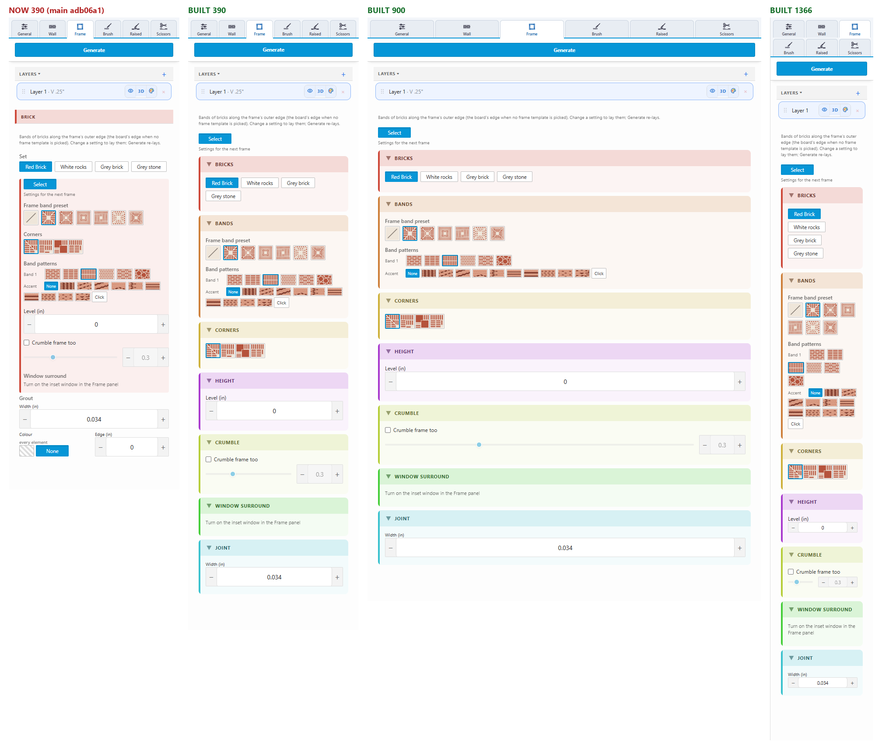This screenshot has height=742, width=882.
Task: Open layer colour palette icon in BUILT 390
Action: (331, 91)
